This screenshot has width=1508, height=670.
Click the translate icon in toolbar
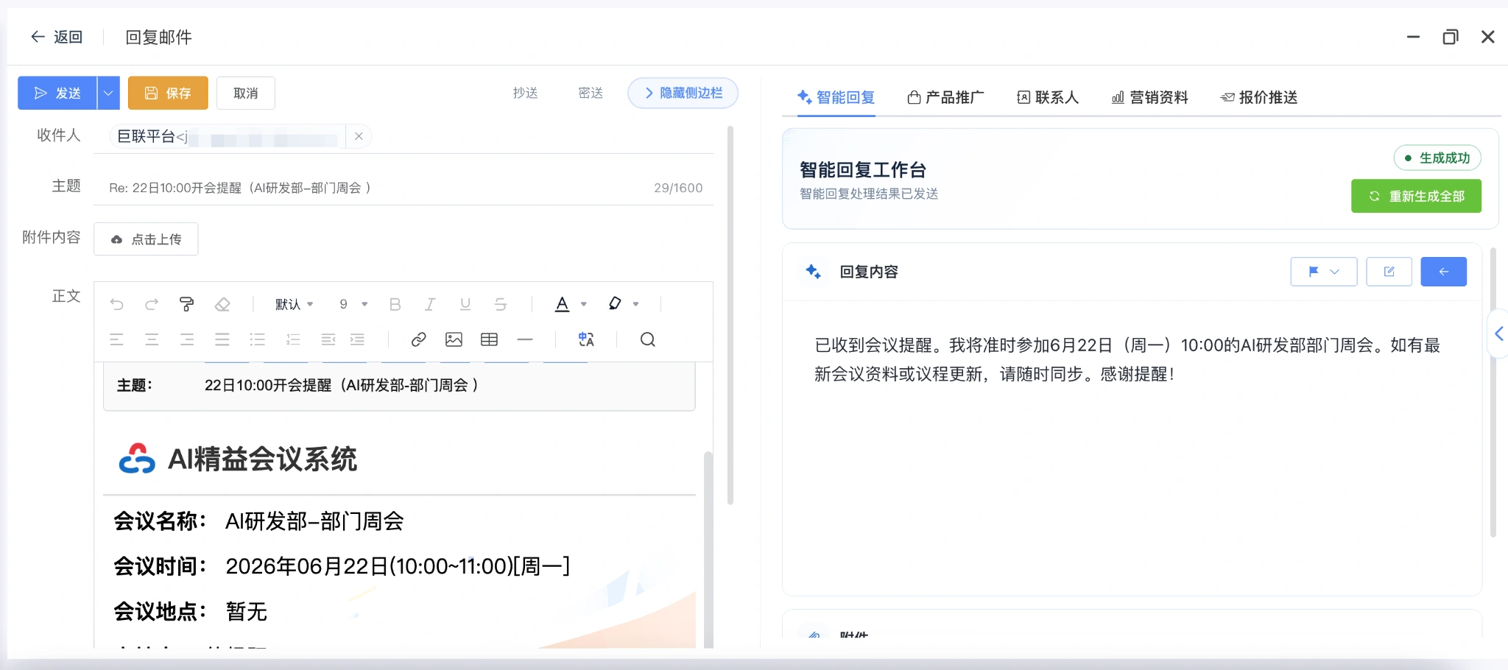pyautogui.click(x=586, y=339)
